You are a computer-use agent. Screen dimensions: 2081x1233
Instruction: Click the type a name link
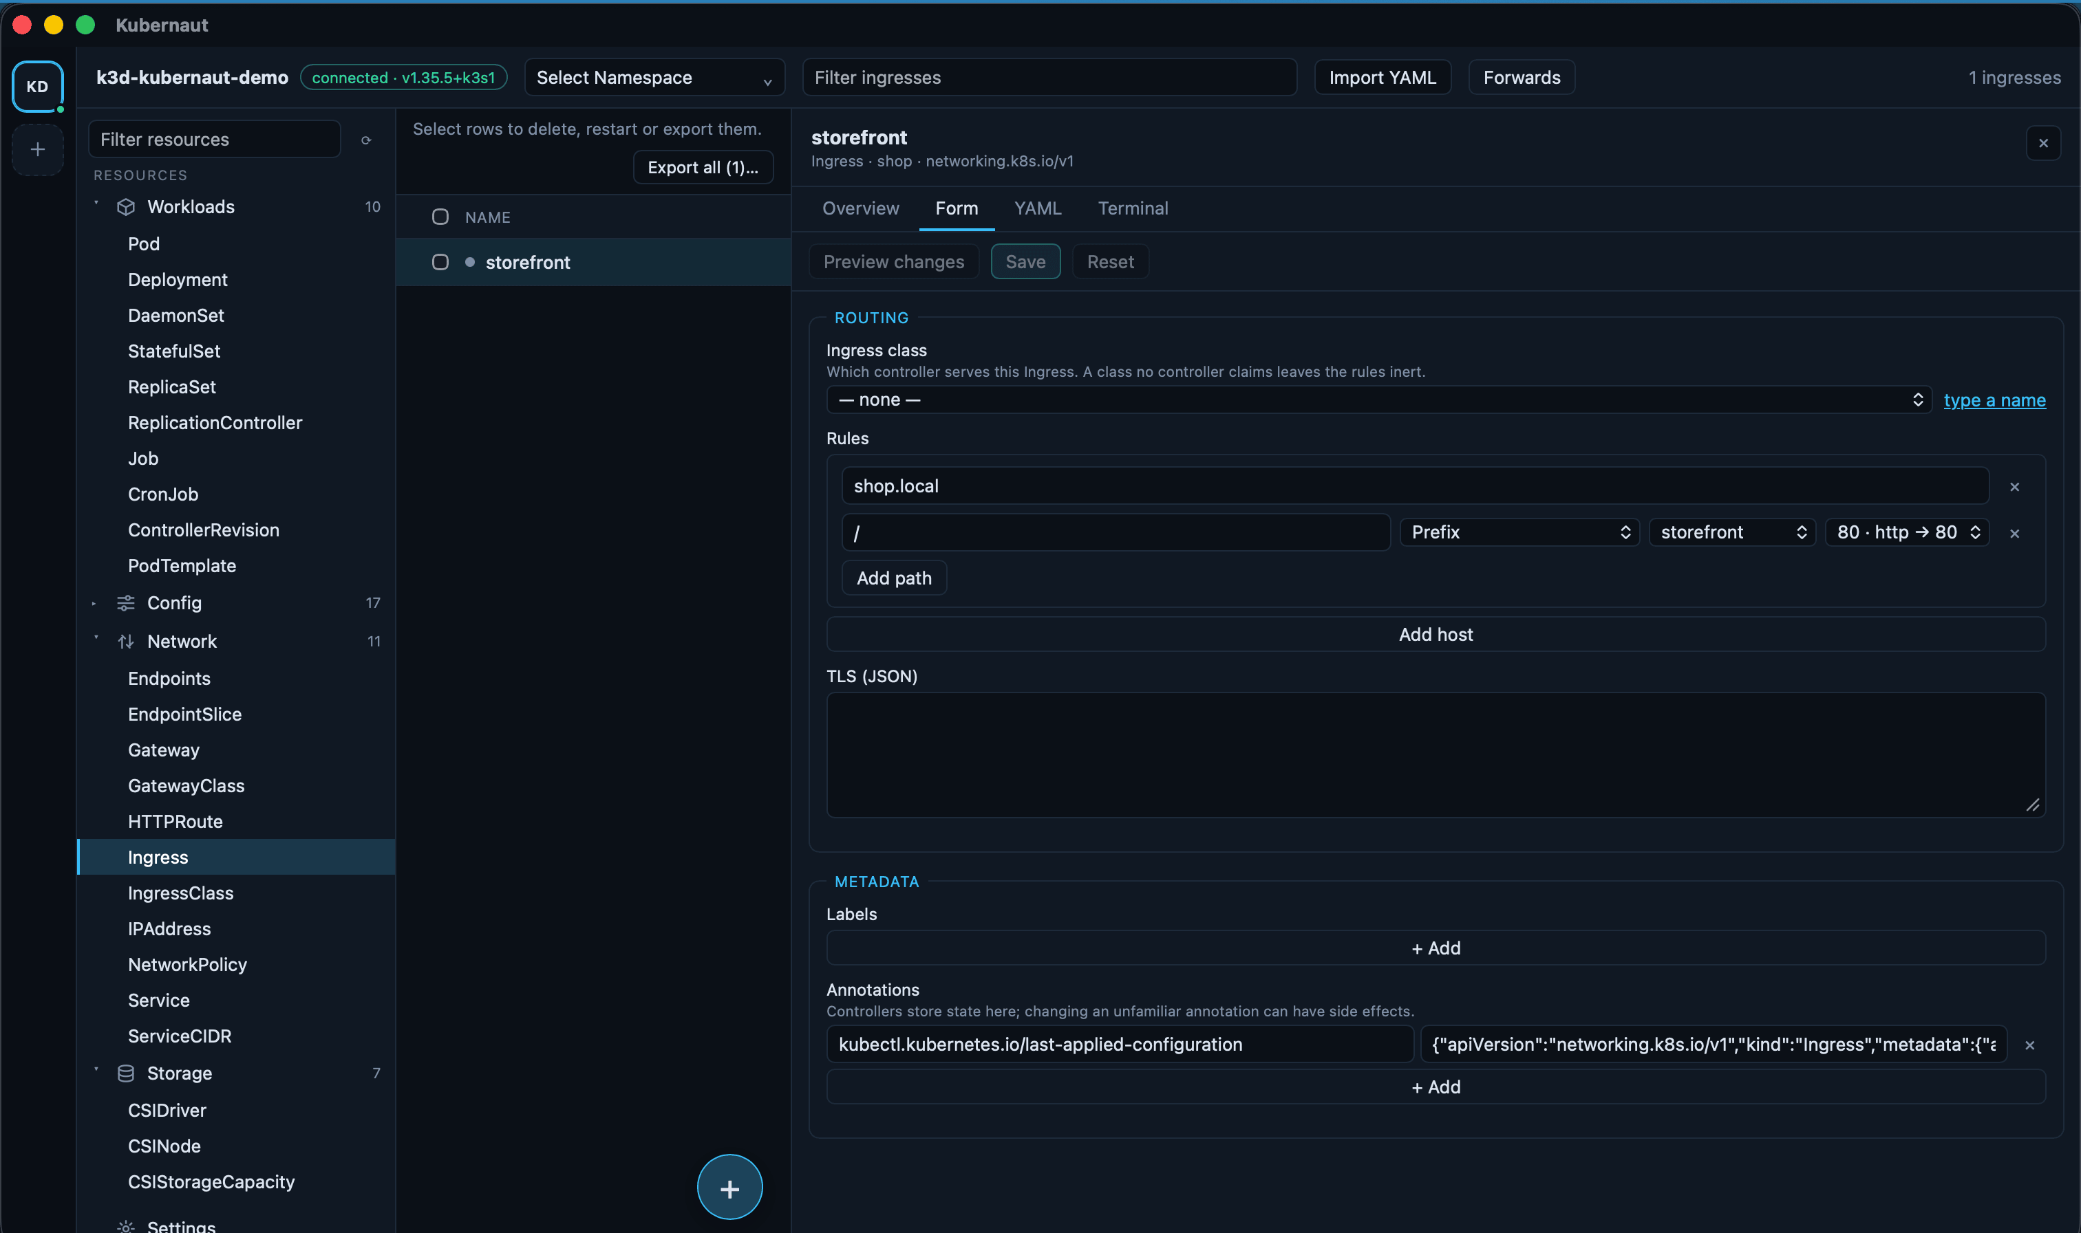[x=1994, y=400]
